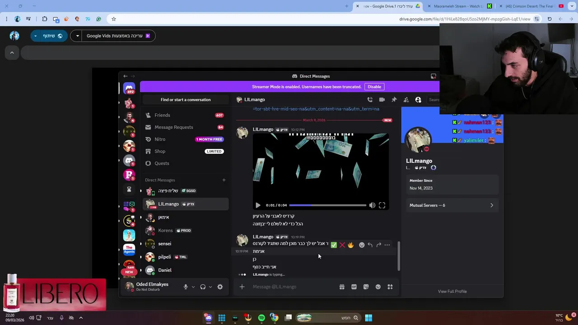The height and width of the screenshot is (325, 578).
Task: Open the Google Vids edit dropdown arrow
Action: pos(78,36)
